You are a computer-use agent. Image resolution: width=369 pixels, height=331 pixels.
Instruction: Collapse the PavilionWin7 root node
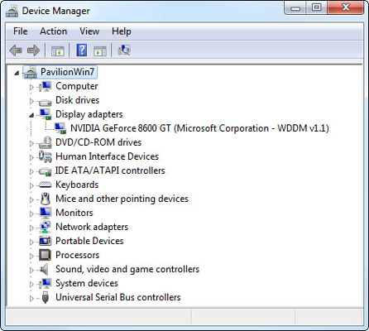[x=17, y=73]
